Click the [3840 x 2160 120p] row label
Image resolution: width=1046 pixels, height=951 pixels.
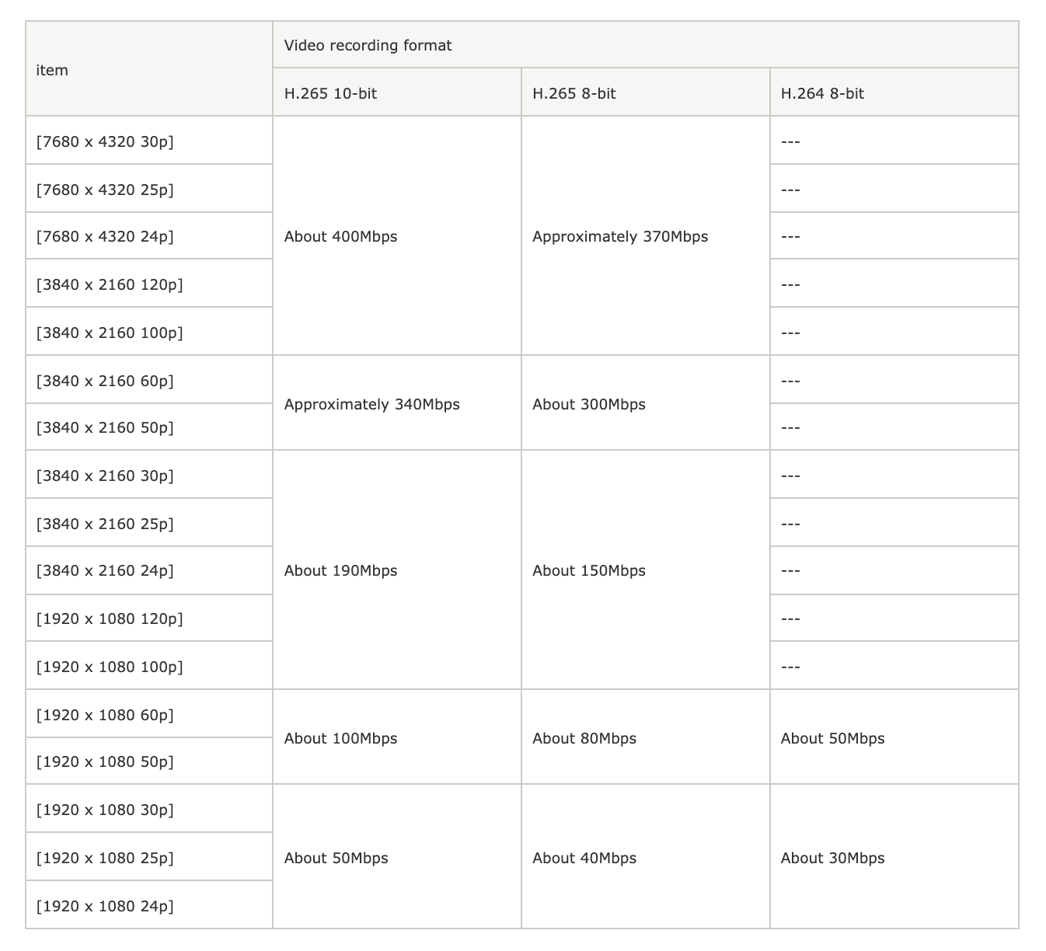click(110, 284)
